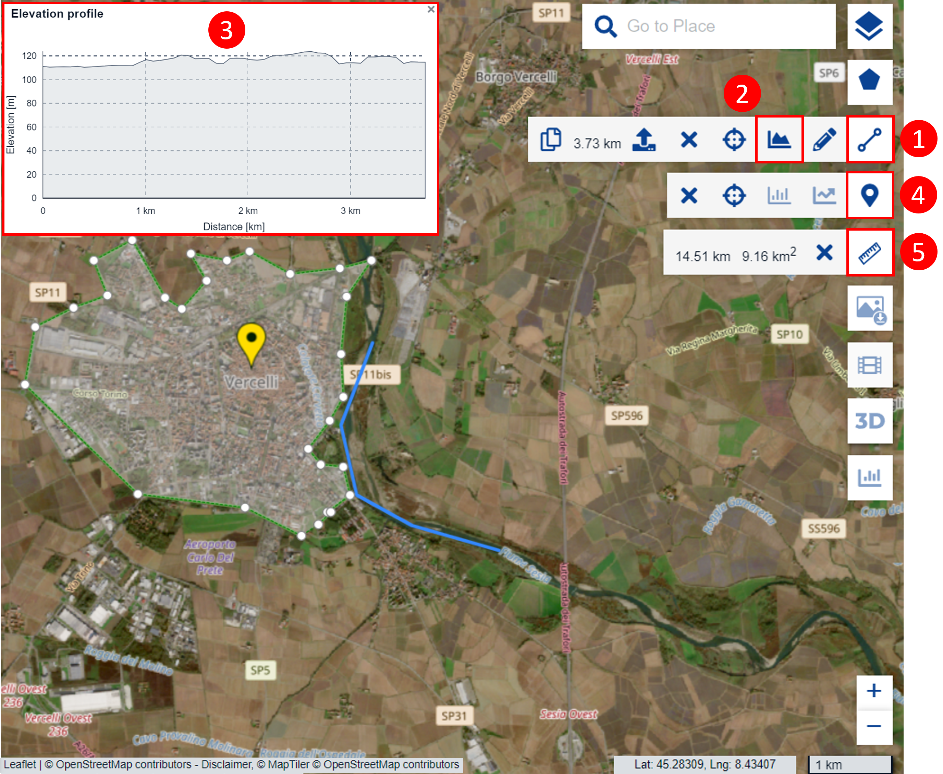Image resolution: width=943 pixels, height=774 pixels.
Task: Activate the location marker tool
Action: pos(869,195)
